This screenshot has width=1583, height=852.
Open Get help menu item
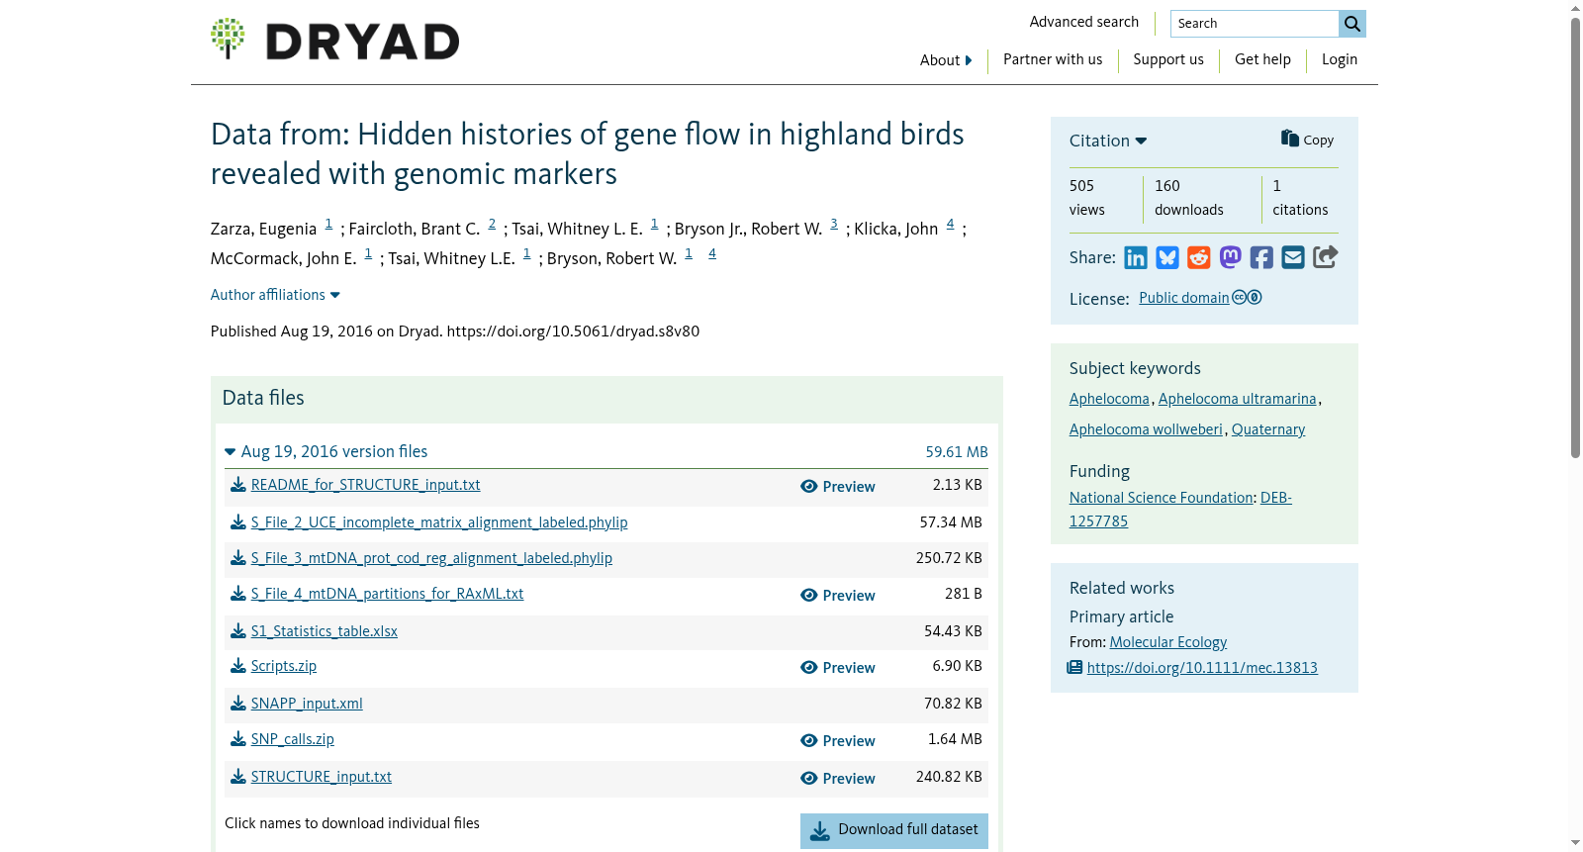tap(1262, 59)
